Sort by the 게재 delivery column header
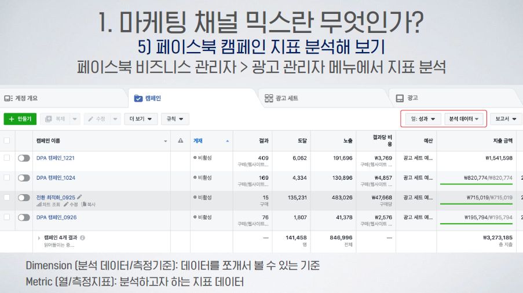The image size is (523, 293). [211, 141]
